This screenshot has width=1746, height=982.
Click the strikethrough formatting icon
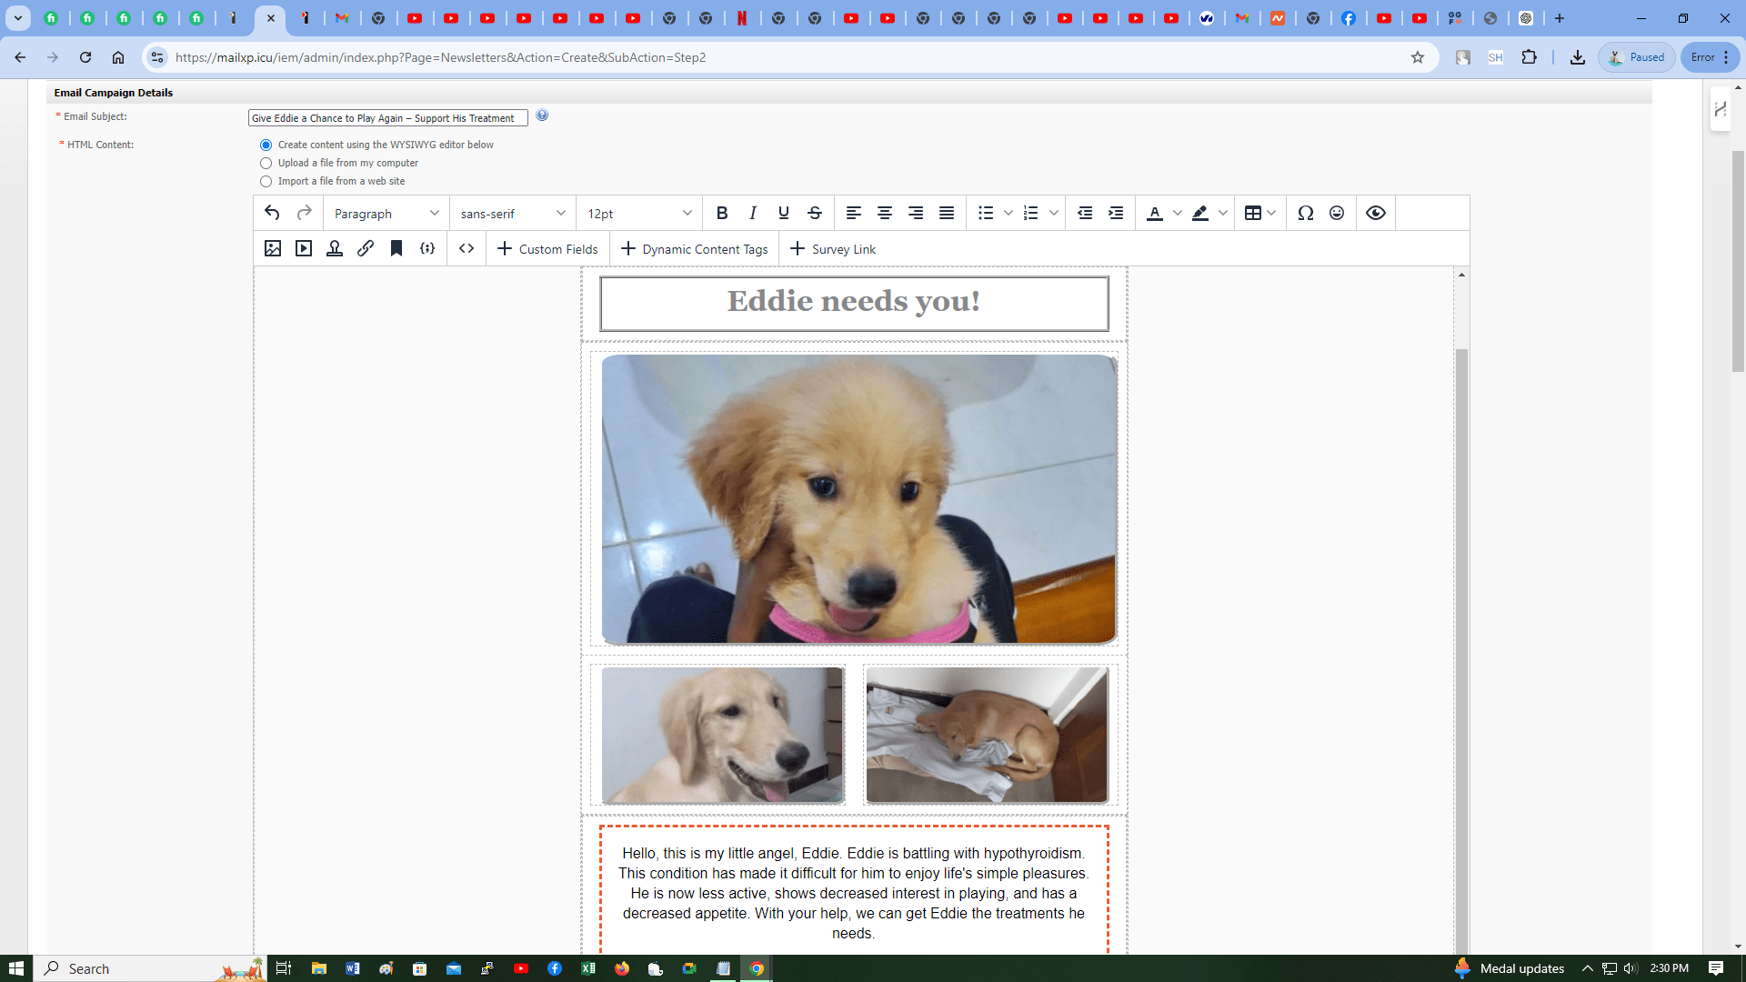pyautogui.click(x=815, y=213)
